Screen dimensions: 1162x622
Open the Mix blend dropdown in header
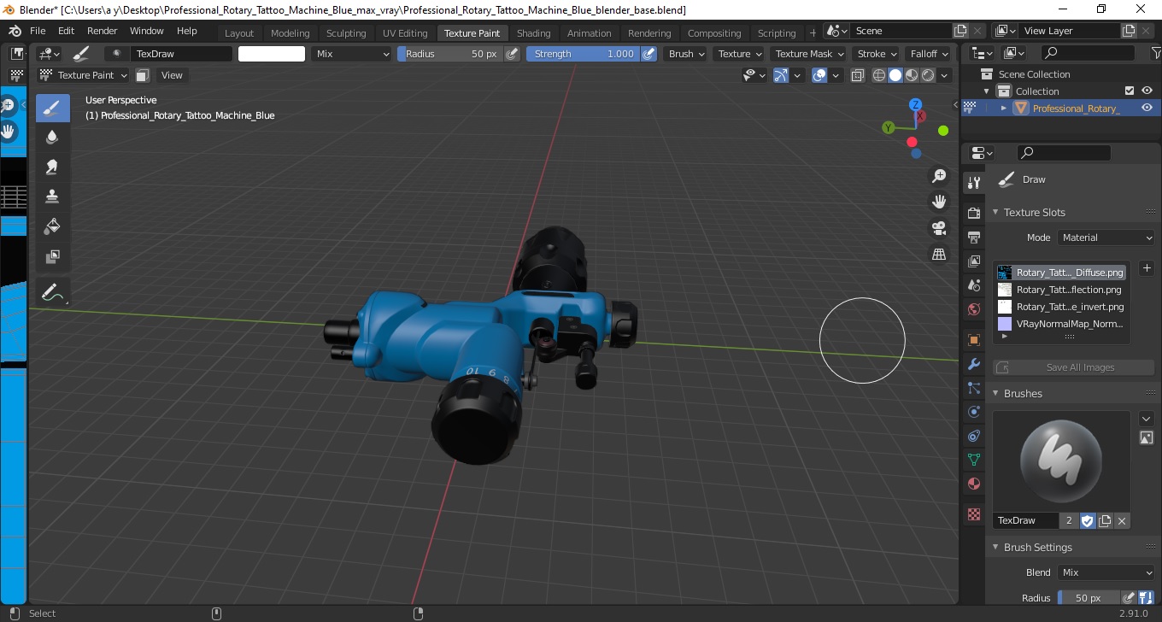[351, 53]
